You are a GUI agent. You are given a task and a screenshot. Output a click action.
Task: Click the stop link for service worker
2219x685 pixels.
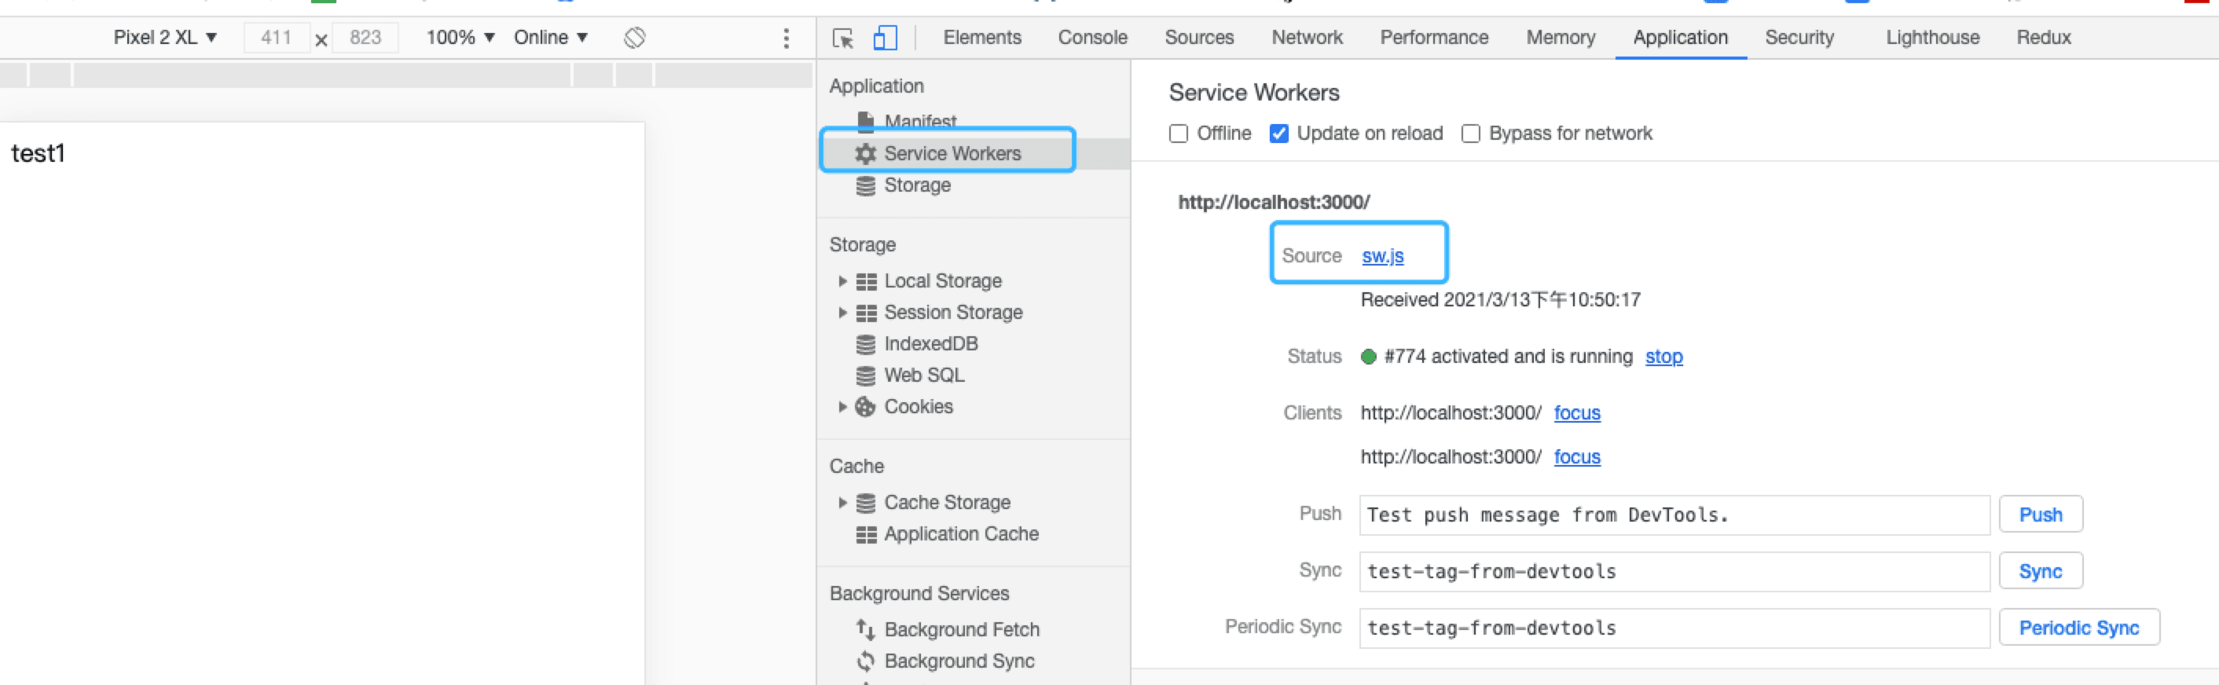[1663, 357]
